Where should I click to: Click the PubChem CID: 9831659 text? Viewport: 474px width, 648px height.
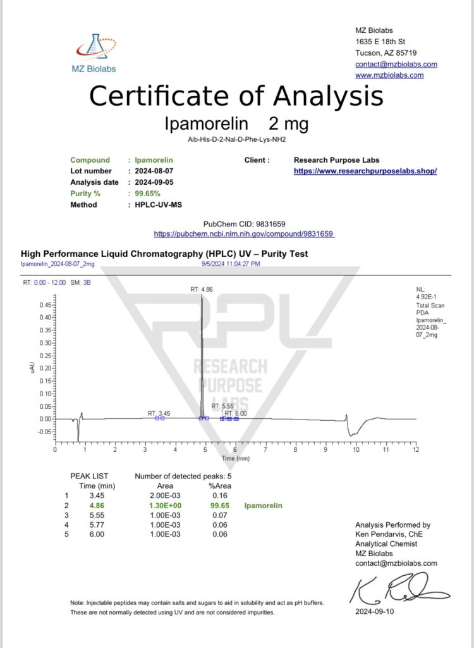point(243,224)
